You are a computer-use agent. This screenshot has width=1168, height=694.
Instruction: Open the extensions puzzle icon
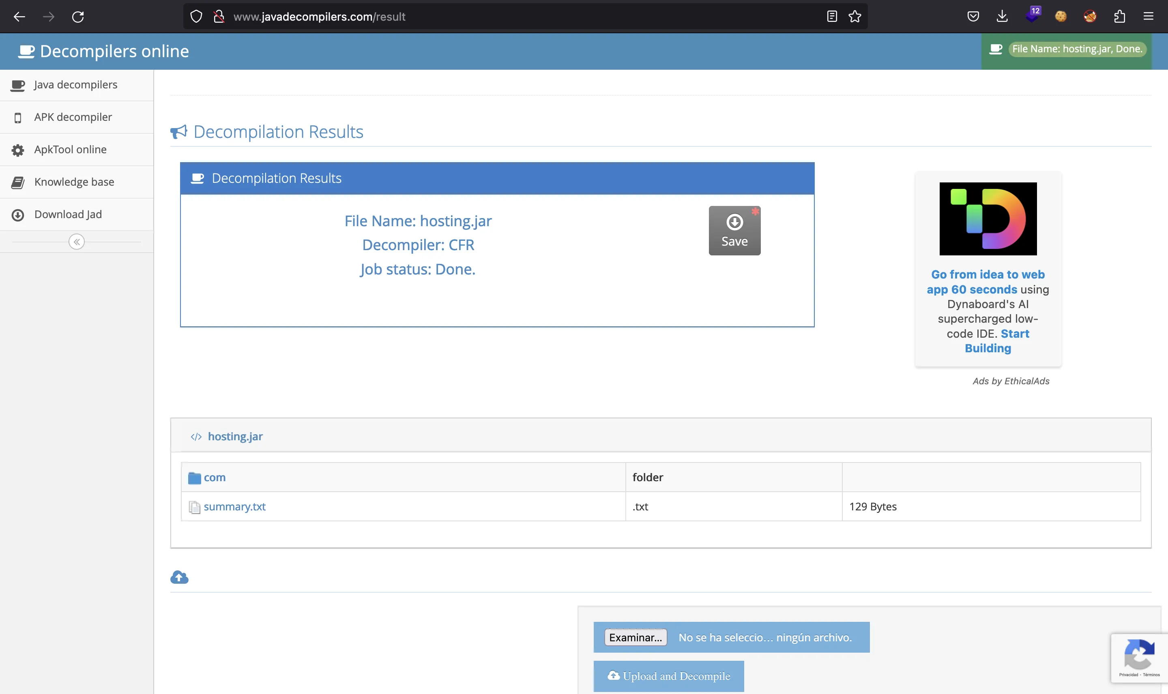pos(1119,17)
